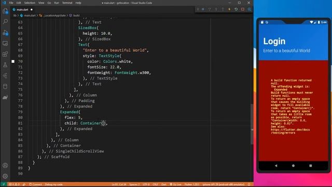Viewport: 332px width, 187px height.
Task: Open Run and Debug view
Action: click(x=5, y=33)
